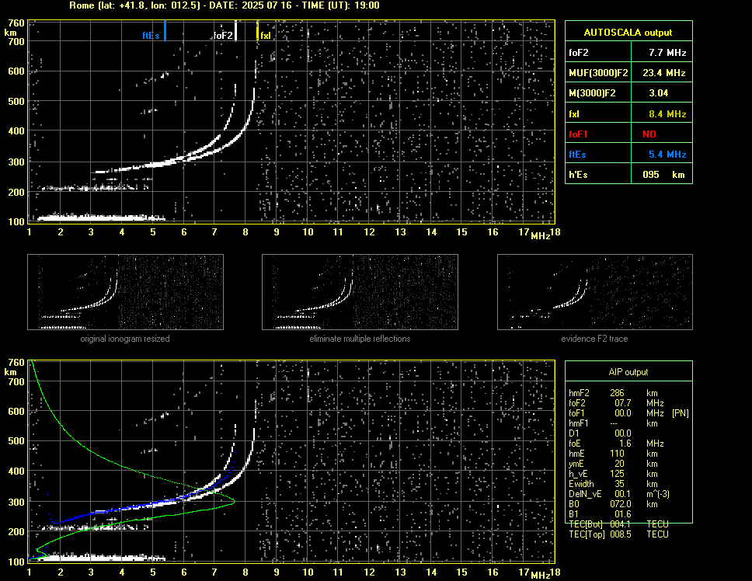Select the hmE 110 km row

pyautogui.click(x=614, y=454)
